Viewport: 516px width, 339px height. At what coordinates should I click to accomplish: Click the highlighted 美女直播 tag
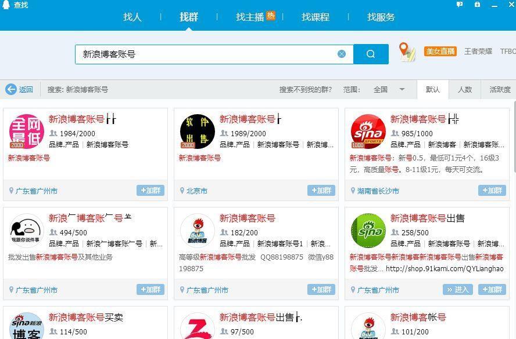[x=440, y=51]
